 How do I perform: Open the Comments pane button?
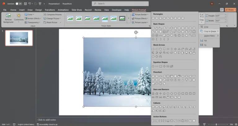click(x=222, y=10)
